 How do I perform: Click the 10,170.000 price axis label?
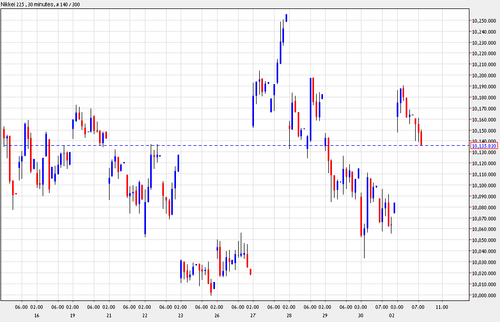click(484, 108)
